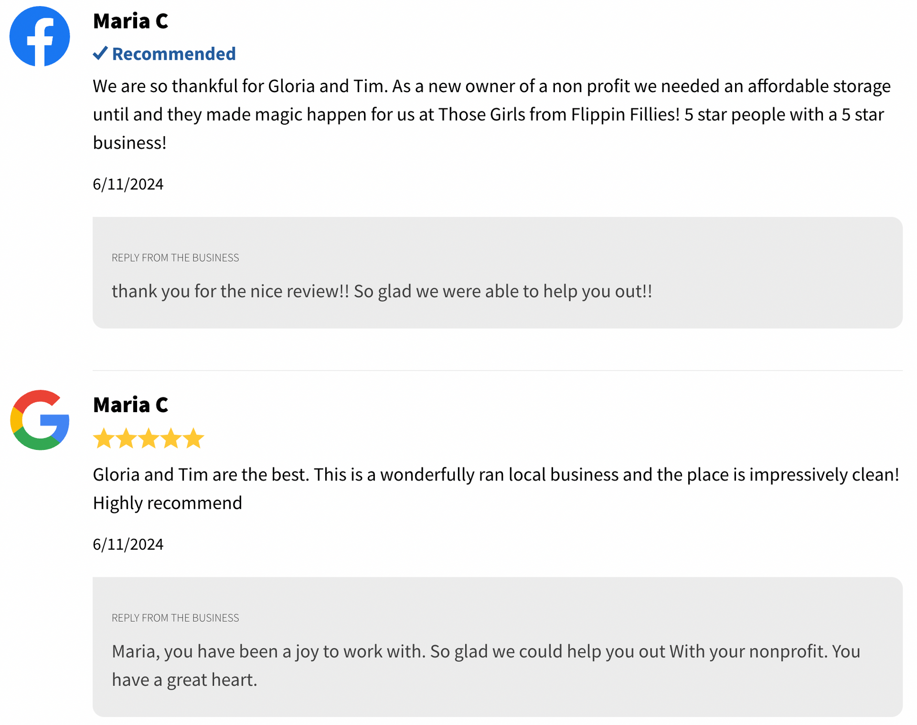917x725 pixels.
Task: Click the Facebook logo icon
Action: [x=40, y=36]
